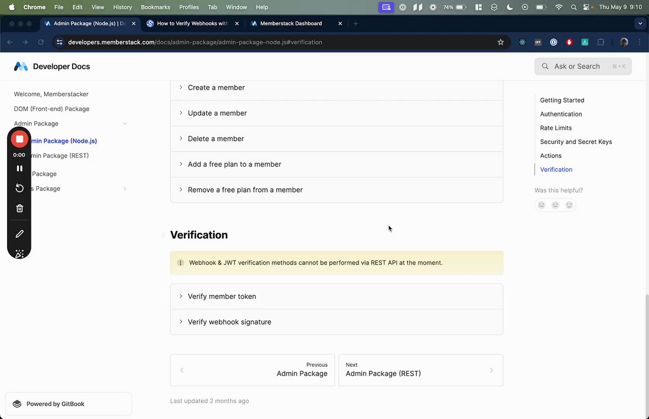Rate the page with the neutral face
This screenshot has width=649, height=419.
[555, 205]
